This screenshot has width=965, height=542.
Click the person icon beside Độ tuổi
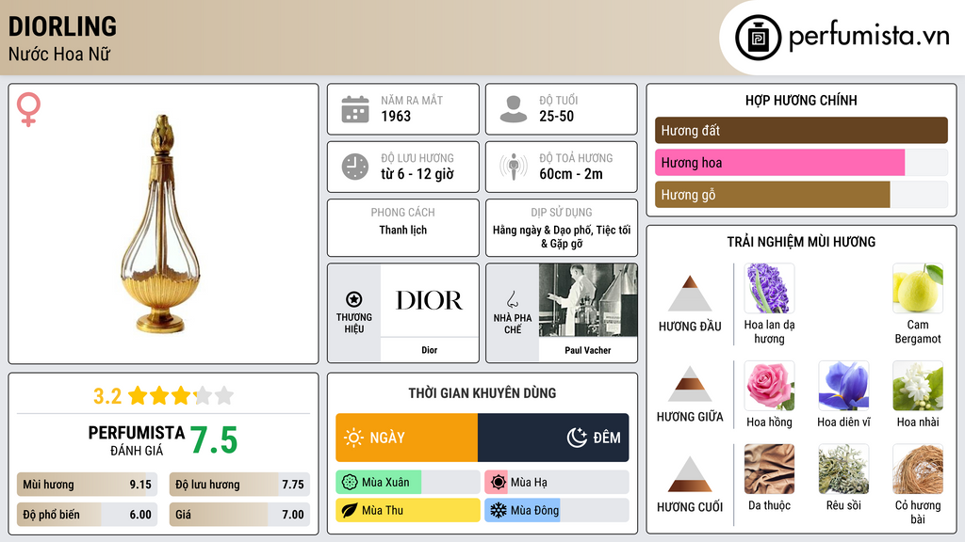tap(514, 109)
